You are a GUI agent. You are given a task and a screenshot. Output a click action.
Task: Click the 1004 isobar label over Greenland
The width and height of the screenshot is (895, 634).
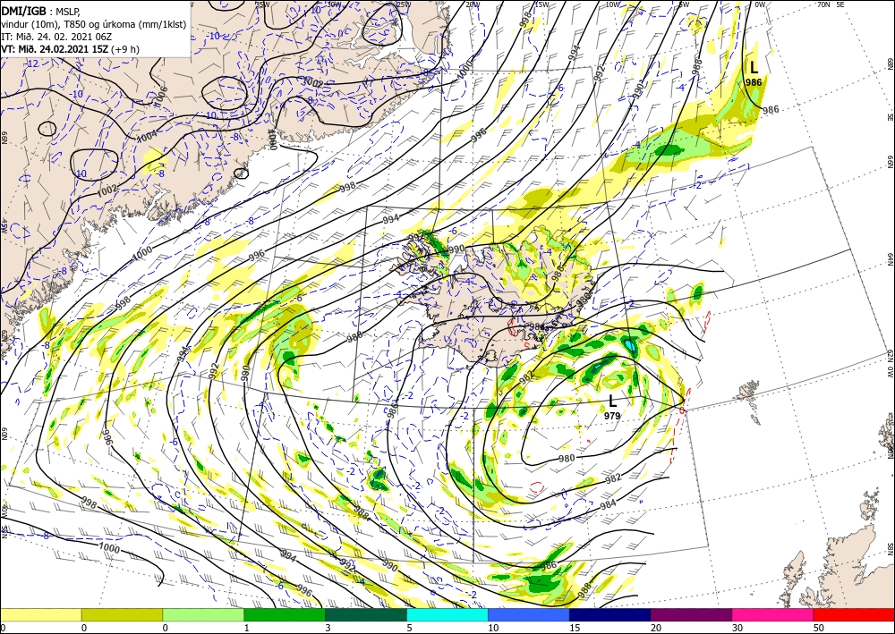pyautogui.click(x=147, y=137)
